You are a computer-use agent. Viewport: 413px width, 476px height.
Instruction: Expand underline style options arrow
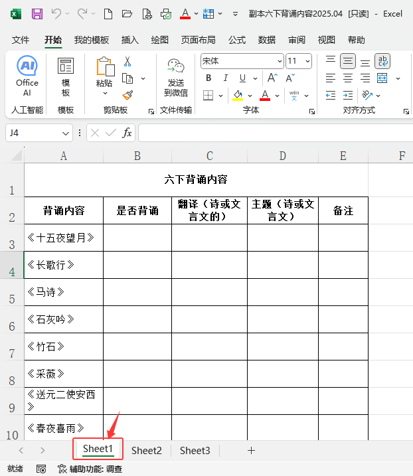(x=256, y=78)
